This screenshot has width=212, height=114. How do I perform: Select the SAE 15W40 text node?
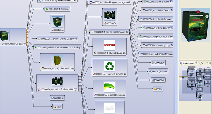point(157,28)
